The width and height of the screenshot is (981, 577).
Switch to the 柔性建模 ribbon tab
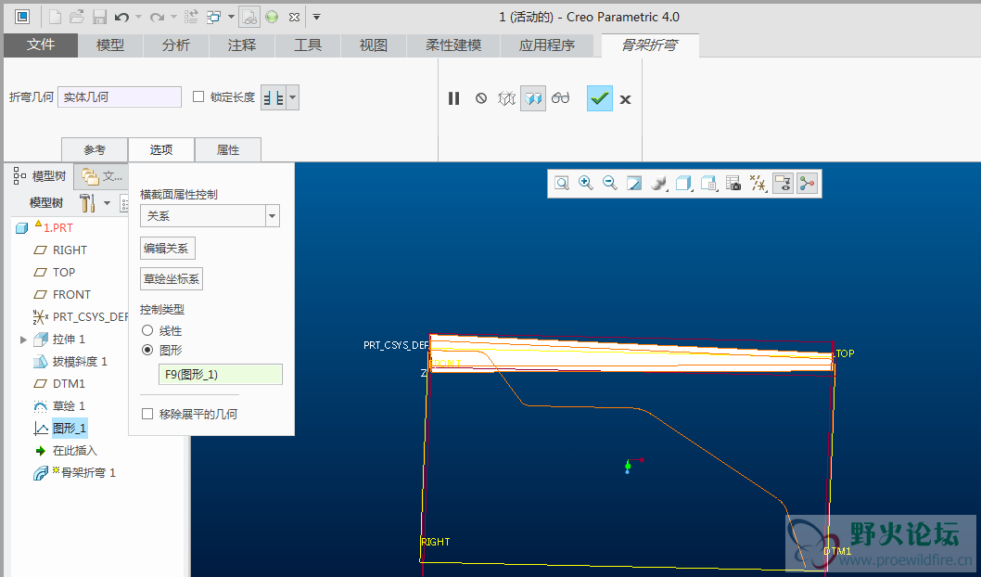pyautogui.click(x=453, y=45)
